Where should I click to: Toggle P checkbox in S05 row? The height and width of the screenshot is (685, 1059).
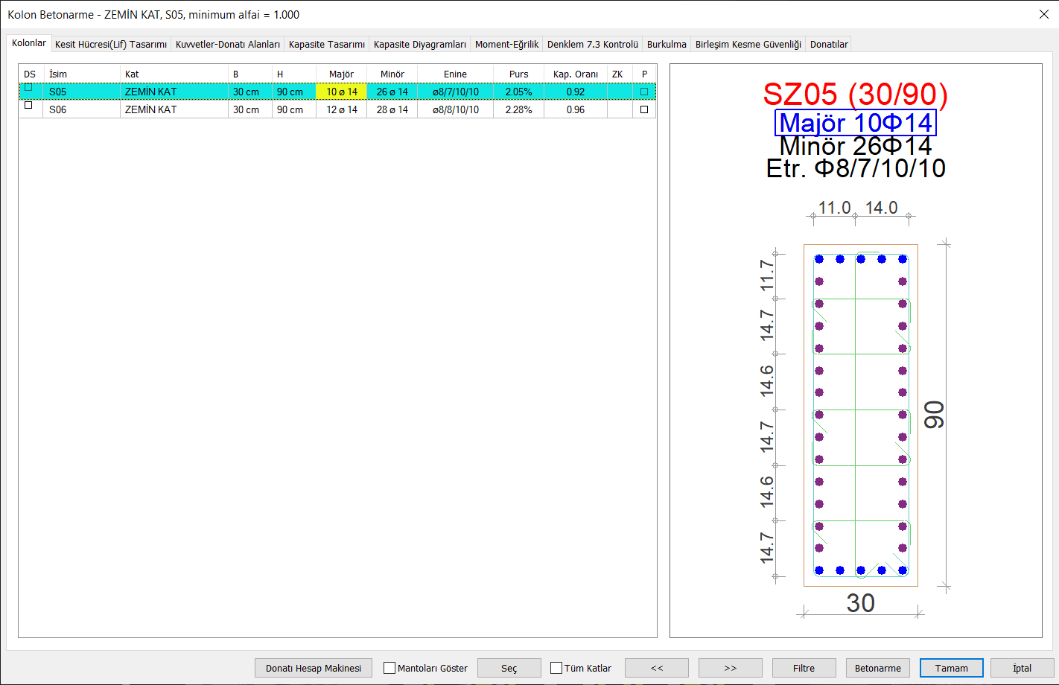pos(644,92)
